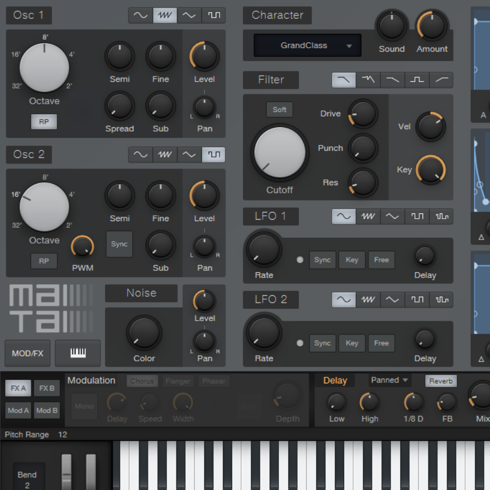Open the Mod B tab

pyautogui.click(x=47, y=410)
